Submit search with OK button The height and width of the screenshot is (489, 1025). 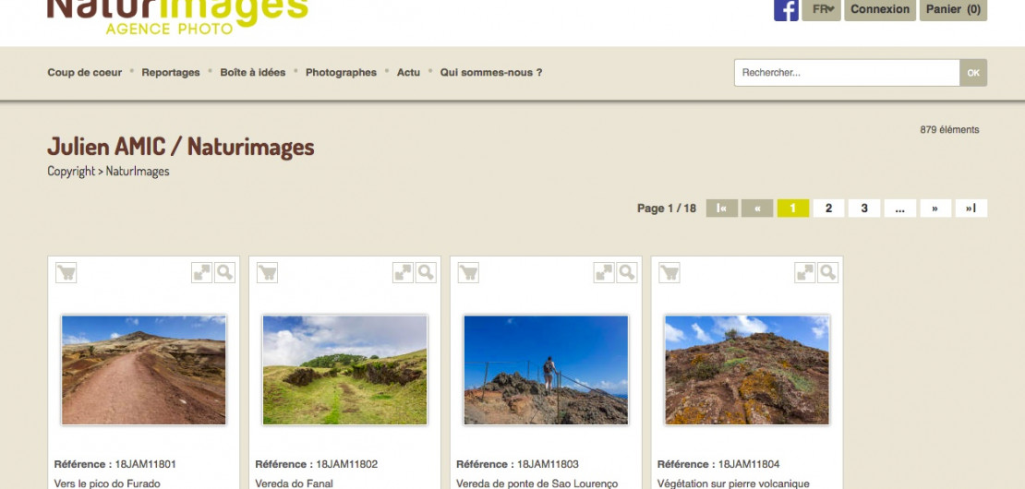coord(973,73)
